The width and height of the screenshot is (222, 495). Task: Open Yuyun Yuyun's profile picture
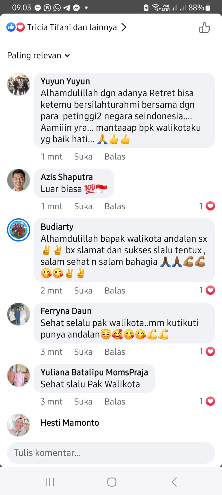point(18,84)
